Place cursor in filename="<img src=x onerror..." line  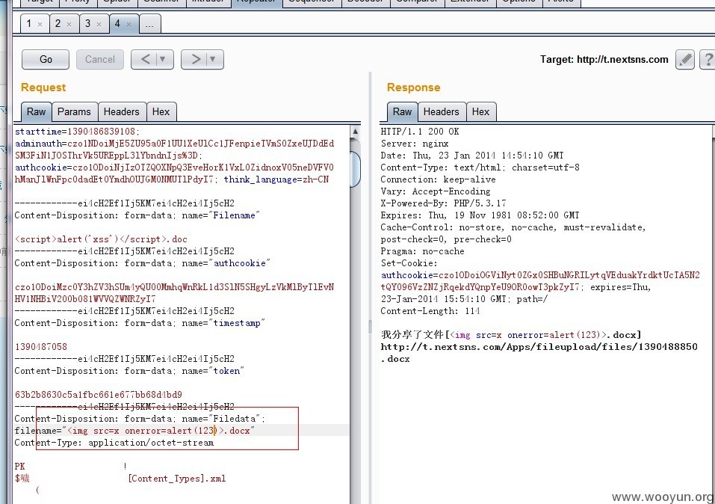(134, 431)
